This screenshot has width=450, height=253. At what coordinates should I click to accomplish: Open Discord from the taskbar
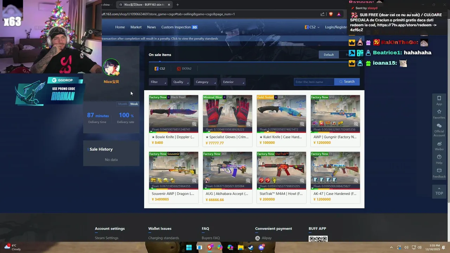(261, 247)
